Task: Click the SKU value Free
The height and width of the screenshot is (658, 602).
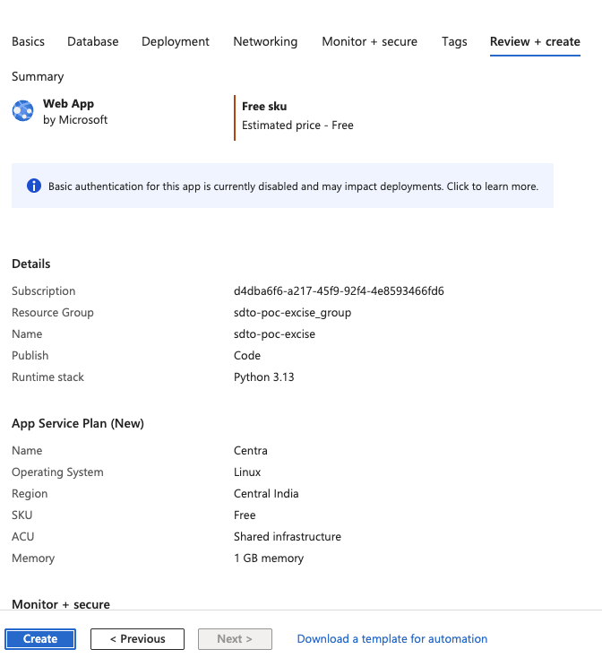Action: coord(245,515)
